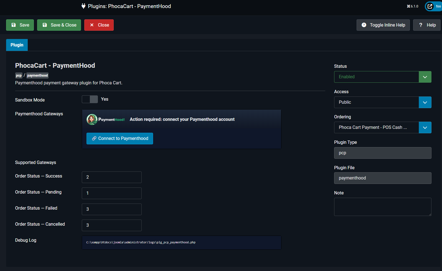
Task: Edit Order Status Success field
Action: tap(112, 177)
